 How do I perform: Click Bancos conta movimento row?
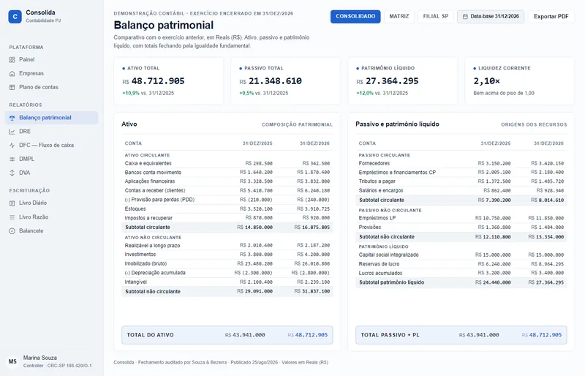tap(227, 173)
